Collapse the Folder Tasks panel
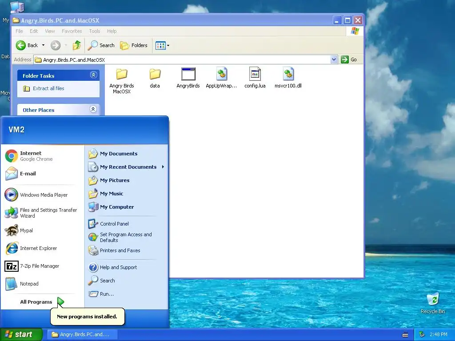The image size is (455, 341). click(x=93, y=75)
